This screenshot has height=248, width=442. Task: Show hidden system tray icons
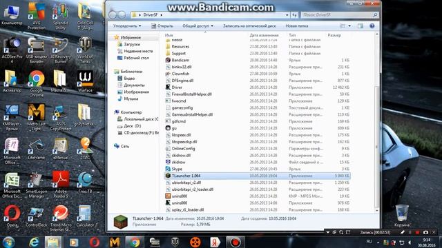pyautogui.click(x=378, y=242)
